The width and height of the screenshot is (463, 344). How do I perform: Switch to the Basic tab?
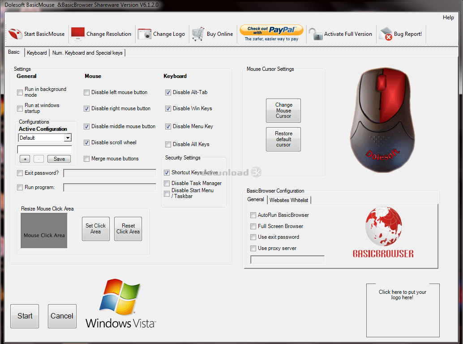pyautogui.click(x=14, y=52)
